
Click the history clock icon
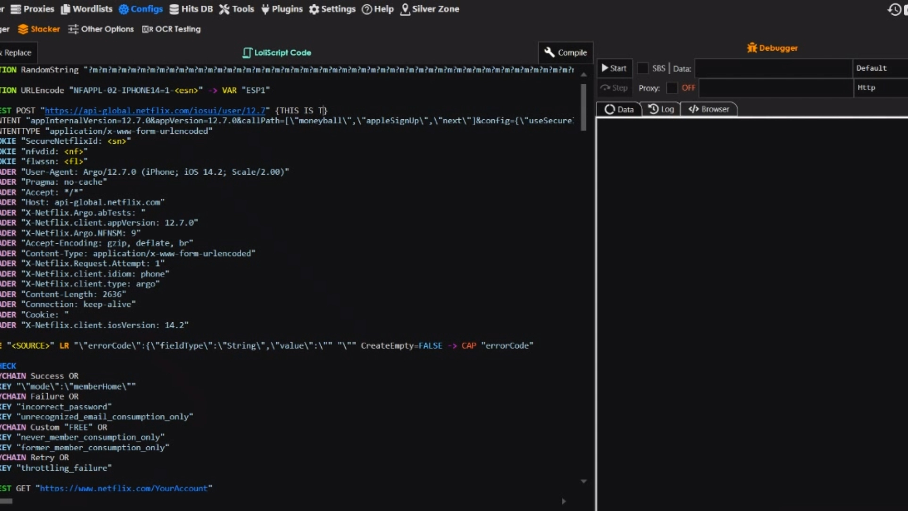[x=894, y=9]
